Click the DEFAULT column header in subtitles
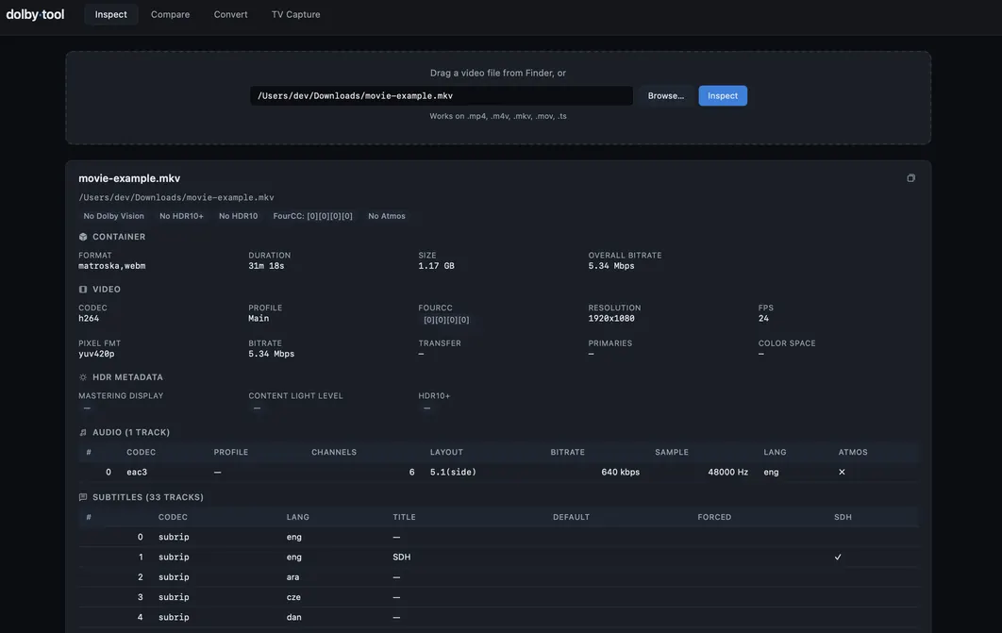 click(x=572, y=517)
